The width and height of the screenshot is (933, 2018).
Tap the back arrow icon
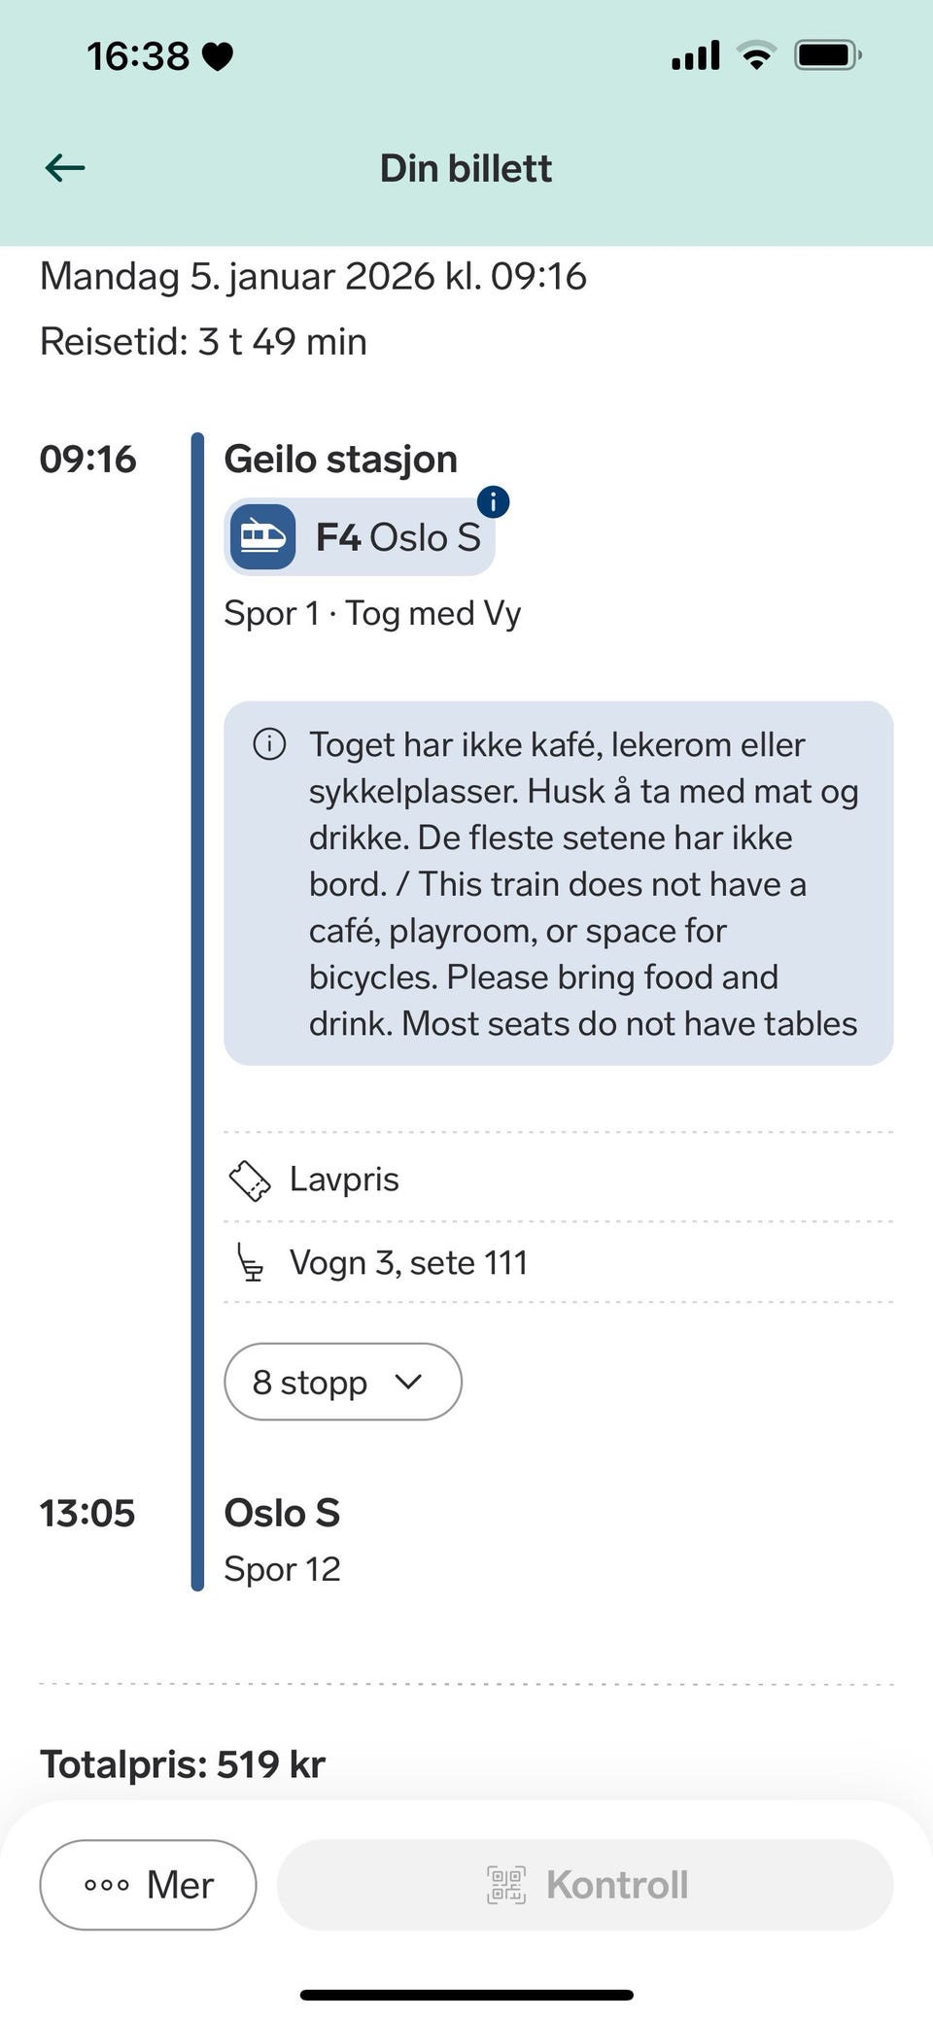[x=65, y=168]
